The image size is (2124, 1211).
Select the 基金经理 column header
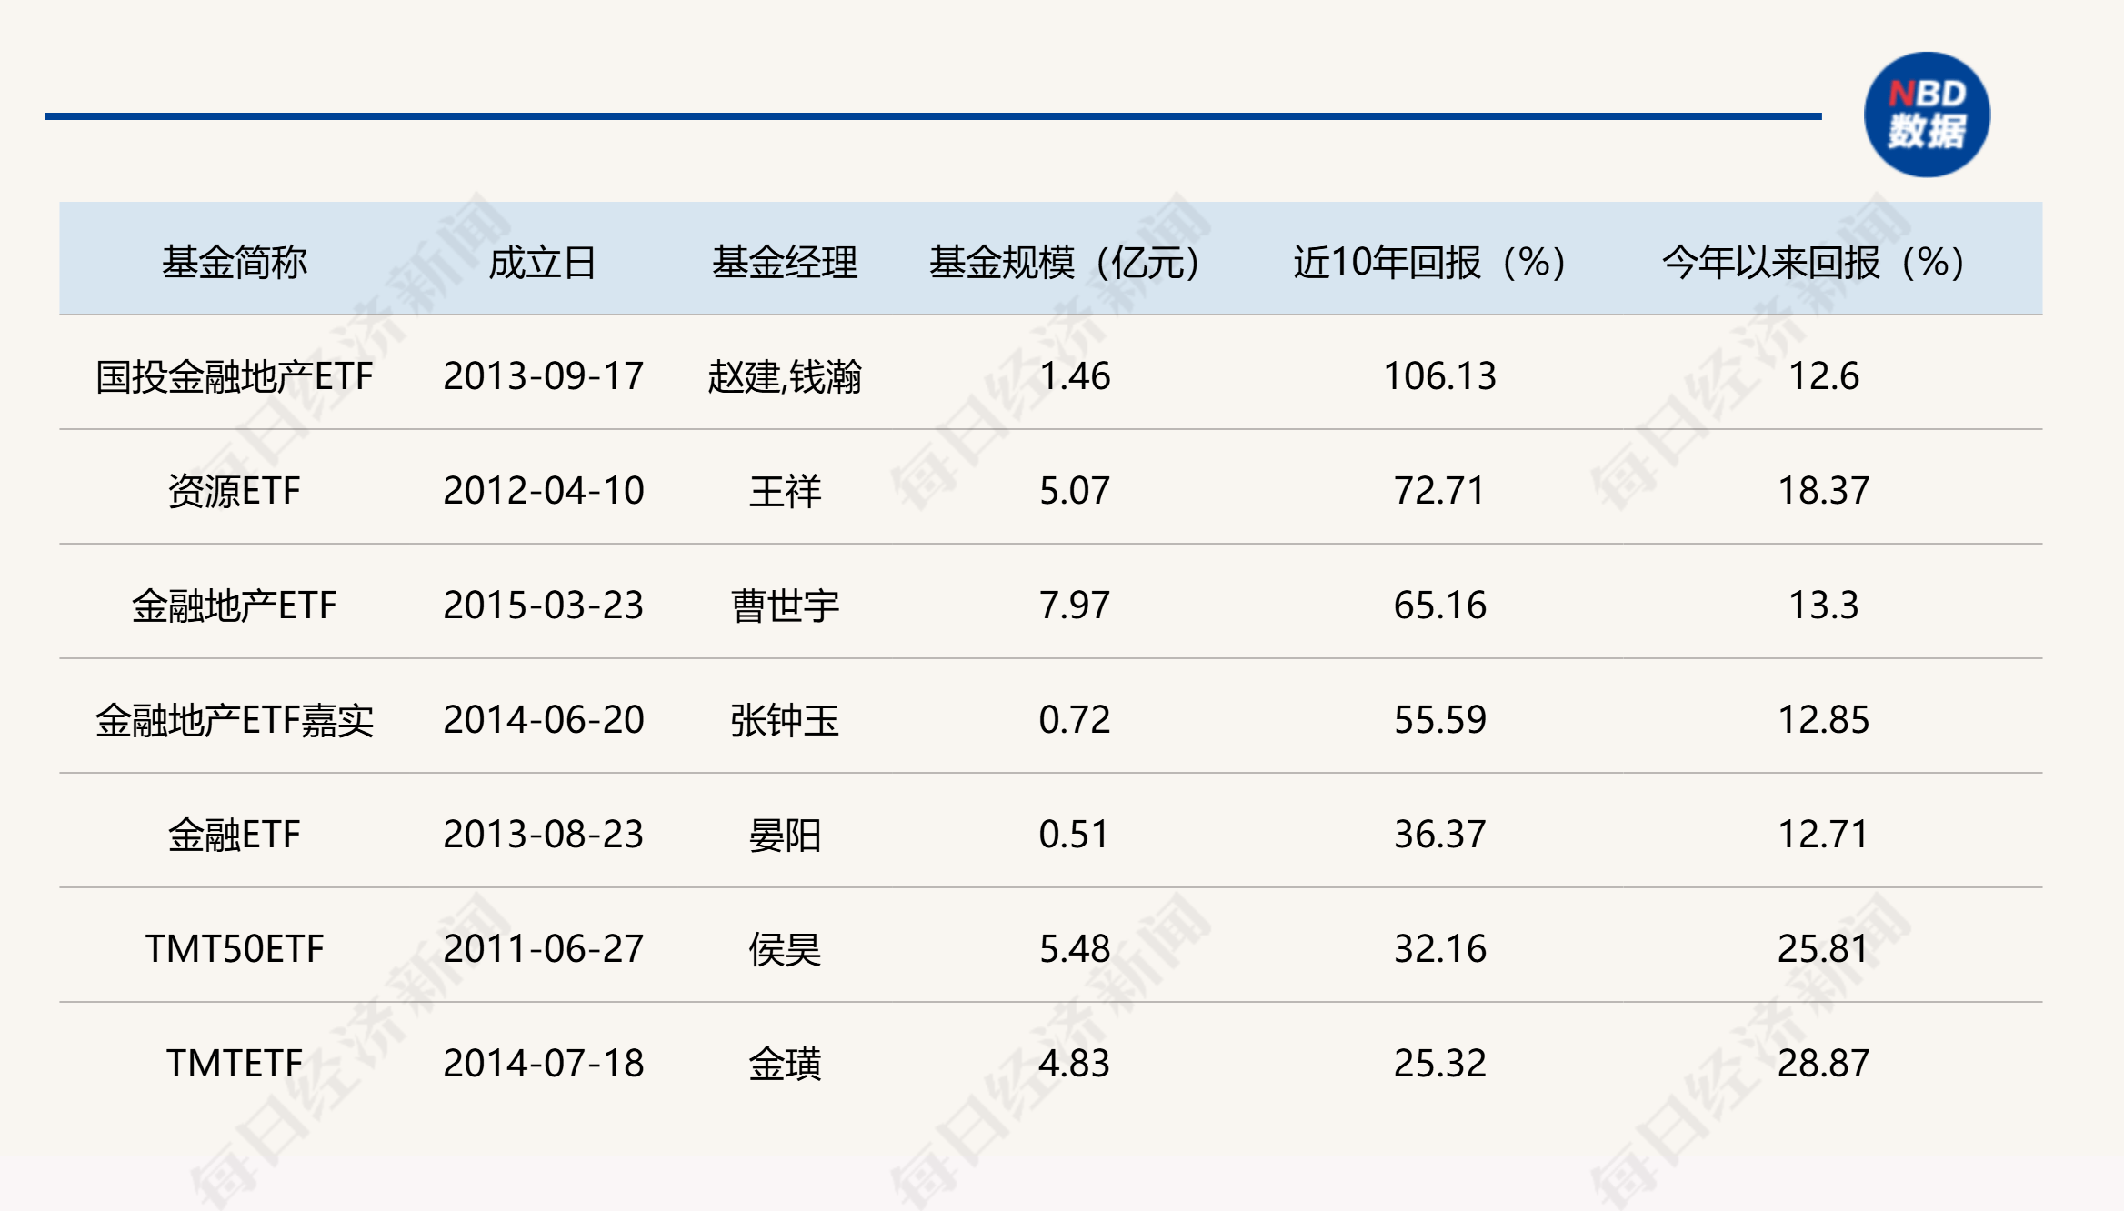coord(785,262)
